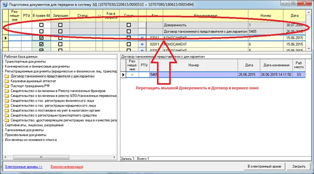Click the tree panel horizontal scrollbar thumb
Screen dimensions: 314x174
pyautogui.click(x=41, y=157)
